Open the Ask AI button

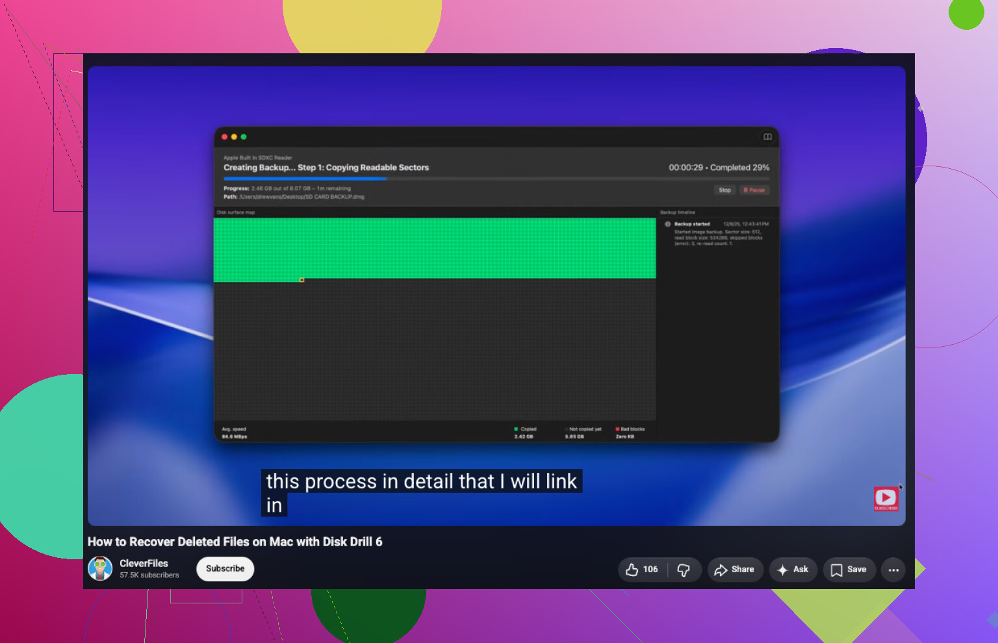click(x=793, y=570)
